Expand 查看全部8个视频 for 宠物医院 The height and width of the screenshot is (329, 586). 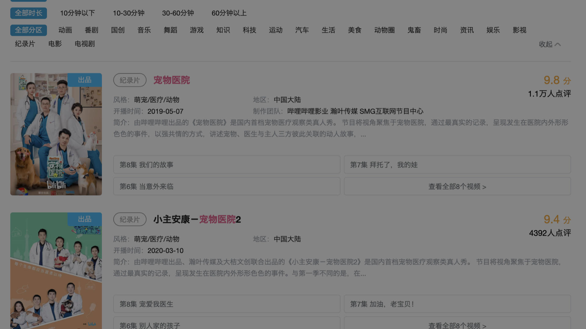457,186
